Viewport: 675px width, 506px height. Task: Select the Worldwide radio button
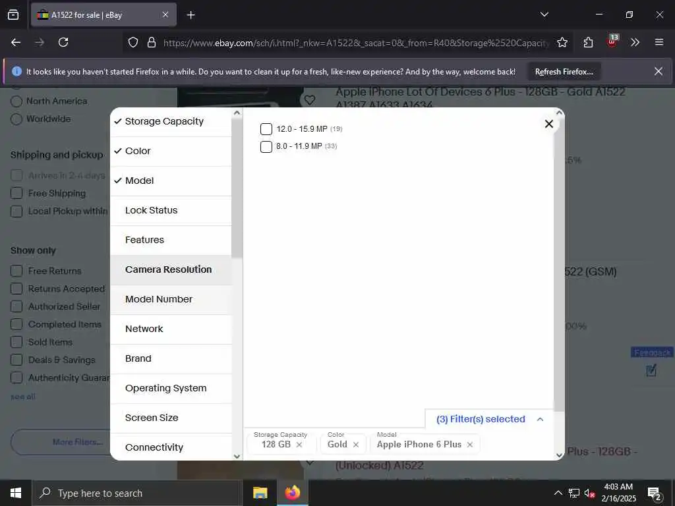[16, 119]
